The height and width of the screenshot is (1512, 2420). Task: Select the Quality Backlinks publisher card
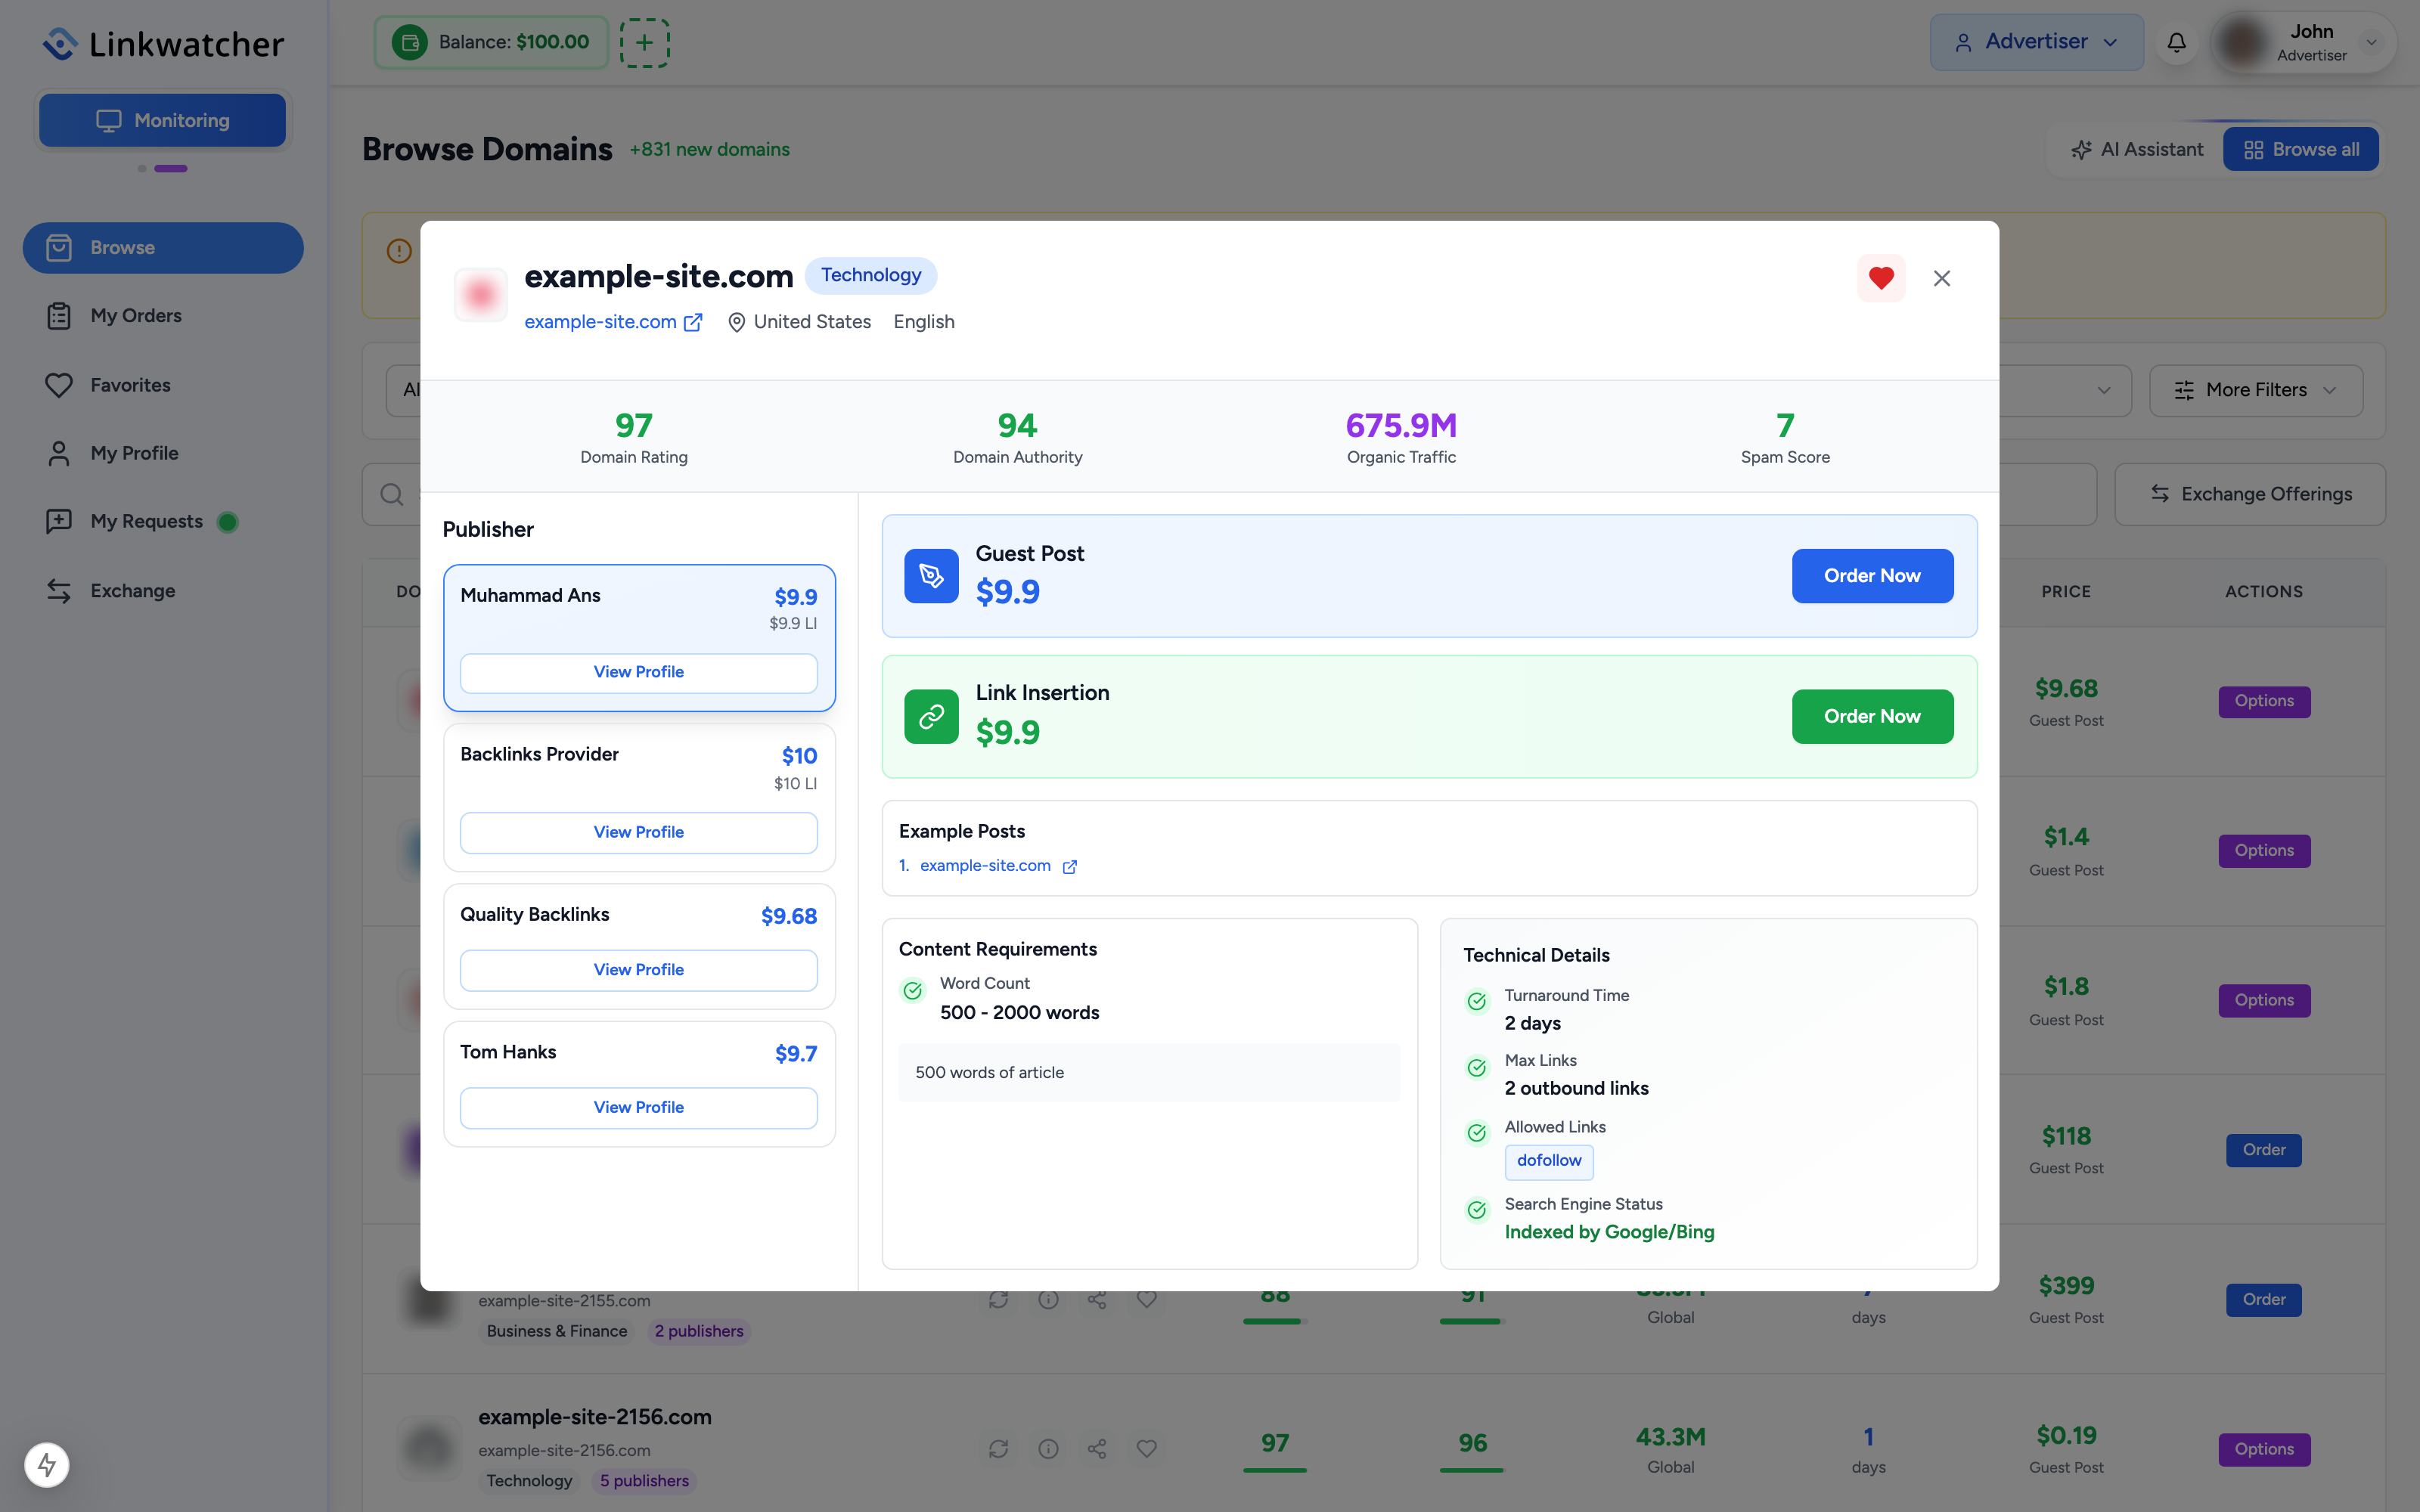click(x=639, y=946)
